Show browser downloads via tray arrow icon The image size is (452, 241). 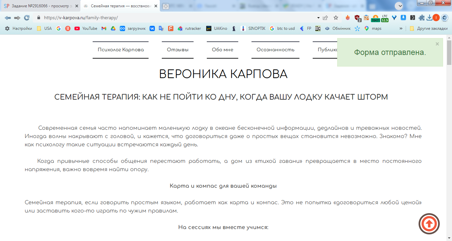click(429, 18)
